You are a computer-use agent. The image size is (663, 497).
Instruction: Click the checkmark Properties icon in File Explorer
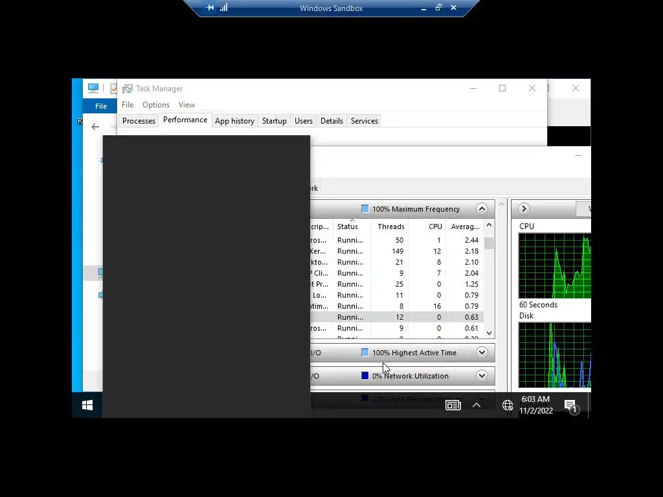[113, 88]
